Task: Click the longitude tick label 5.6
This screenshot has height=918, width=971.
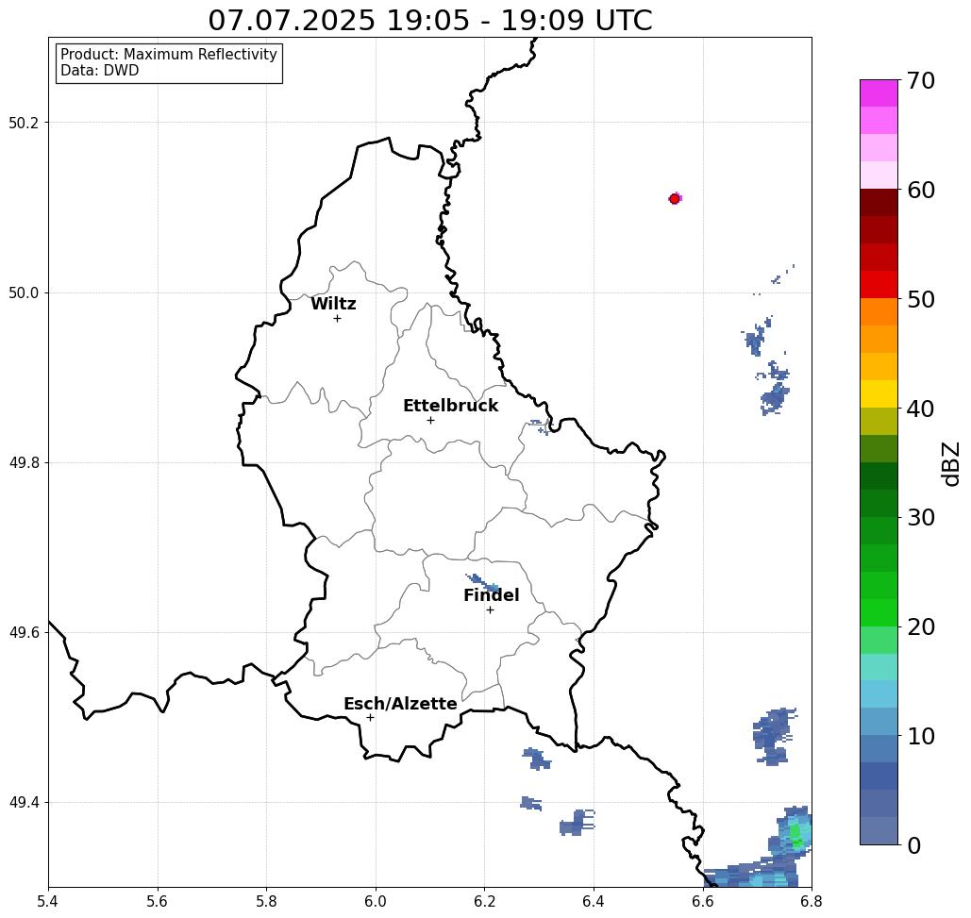Action: pos(158,902)
